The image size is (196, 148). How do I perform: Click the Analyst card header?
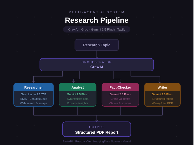click(x=78, y=87)
